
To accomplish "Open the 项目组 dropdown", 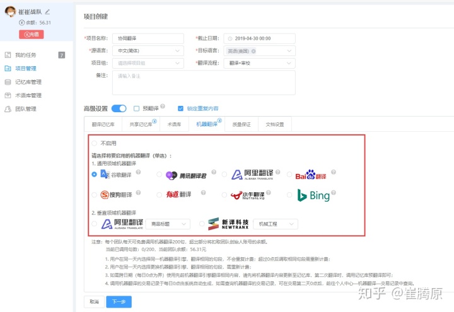I will point(148,63).
